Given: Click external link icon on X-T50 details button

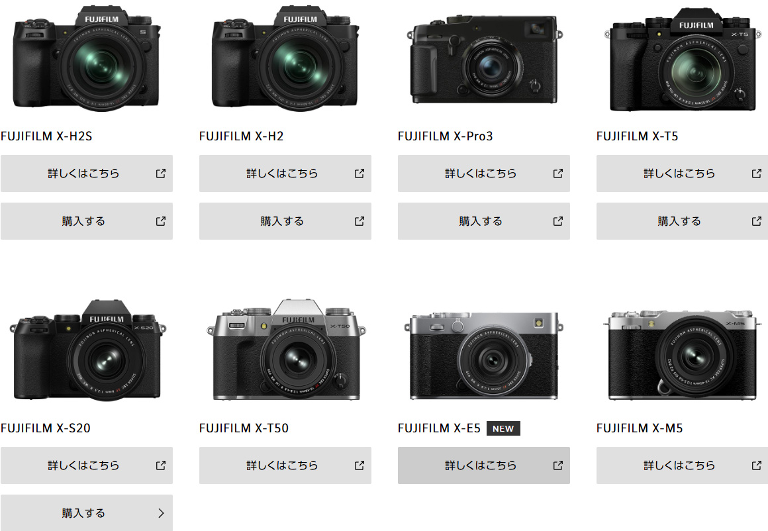Looking at the screenshot, I should point(360,465).
